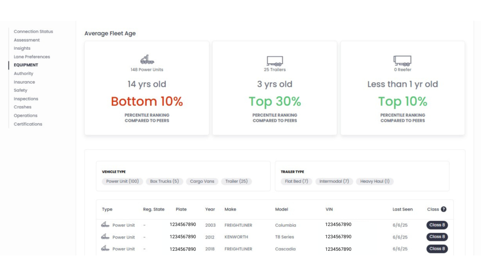Navigate to Certifications in the sidebar
The image size is (481, 270).
28,124
